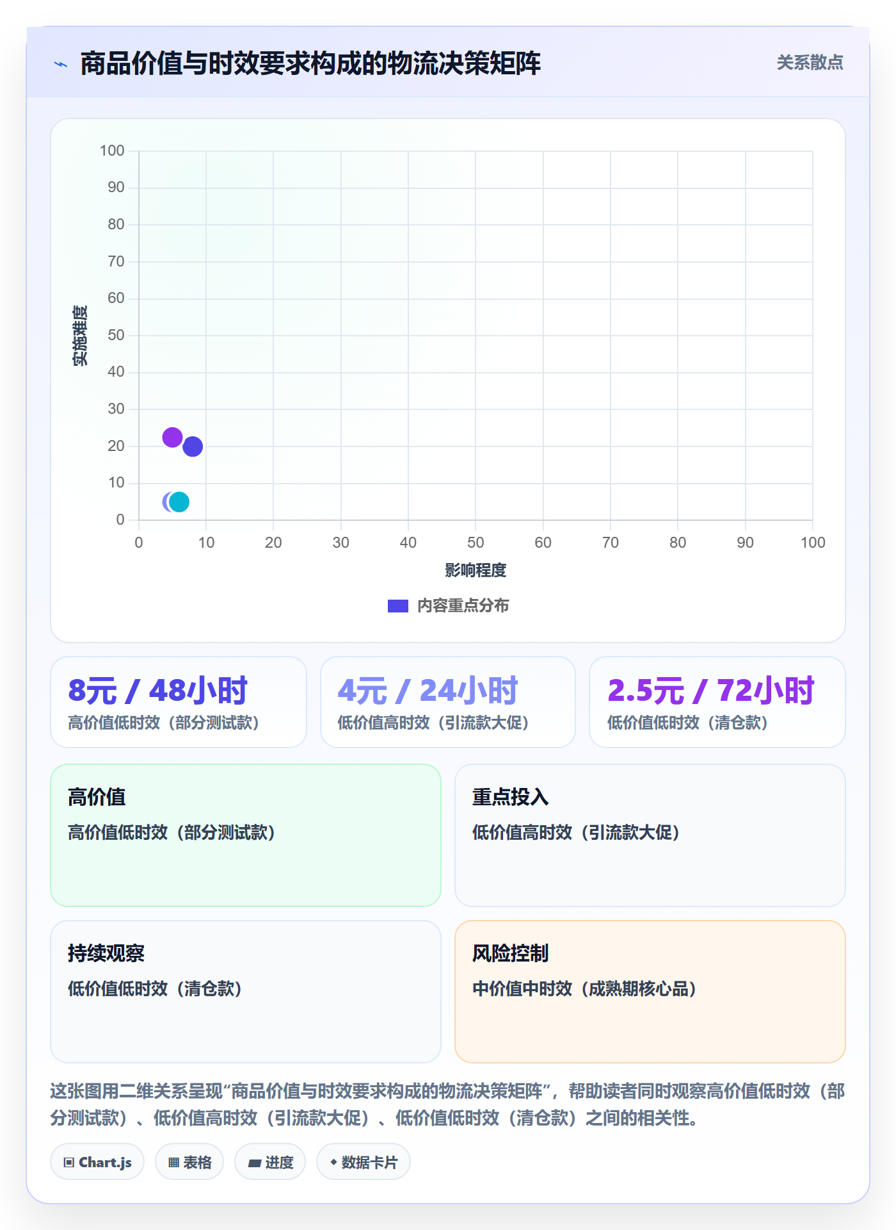Click the 影响程度 x-axis label
The height and width of the screenshot is (1230, 896).
[x=476, y=570]
